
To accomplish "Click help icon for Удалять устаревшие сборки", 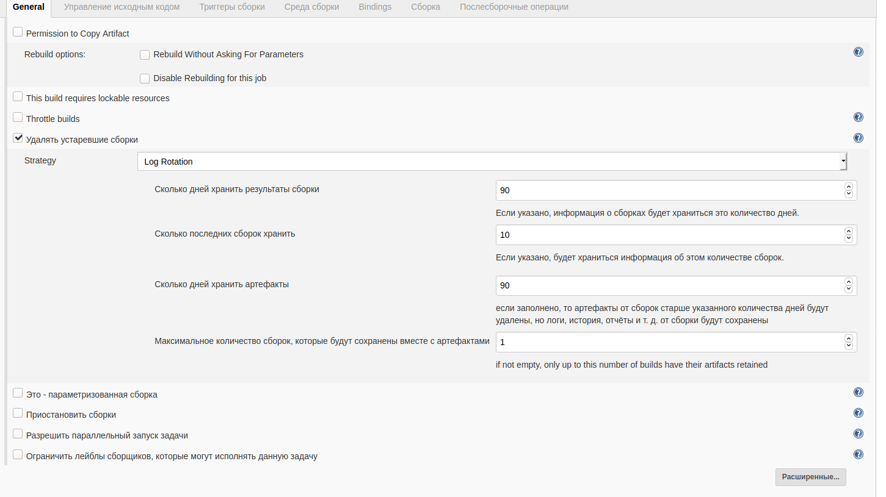I will coord(858,138).
